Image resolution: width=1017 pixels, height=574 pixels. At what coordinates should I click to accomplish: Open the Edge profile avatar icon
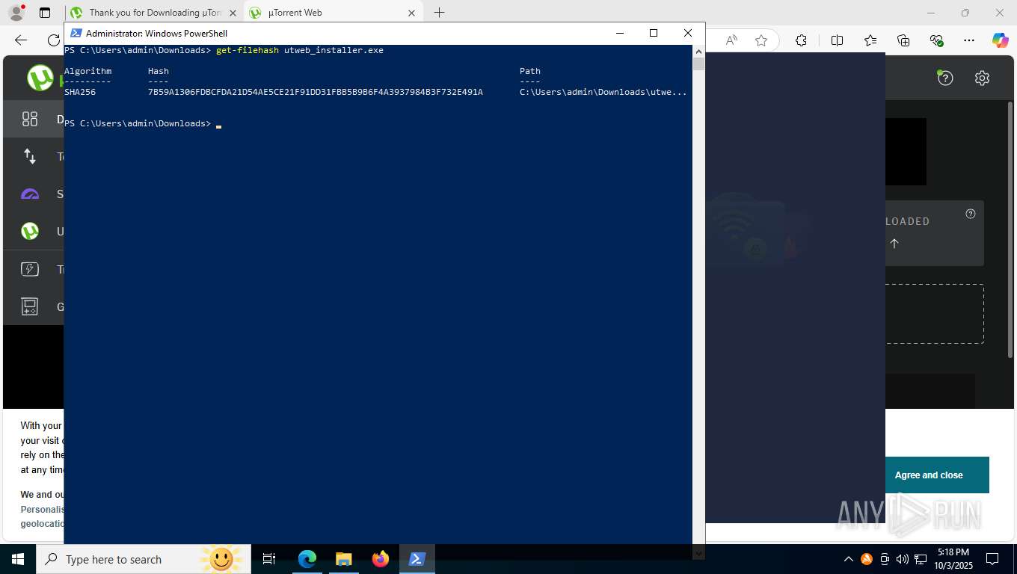pos(16,13)
